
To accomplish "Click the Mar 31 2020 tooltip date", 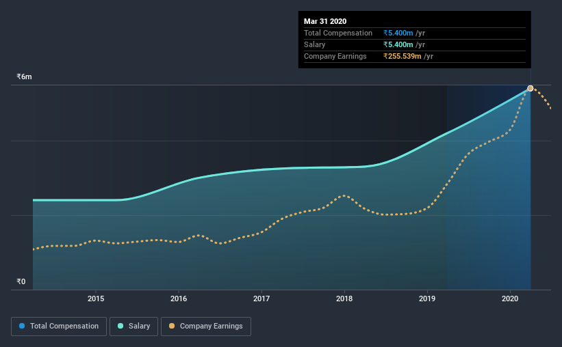I will [x=325, y=21].
